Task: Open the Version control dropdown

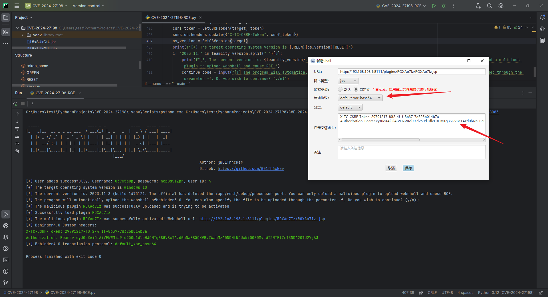Action: click(88, 6)
